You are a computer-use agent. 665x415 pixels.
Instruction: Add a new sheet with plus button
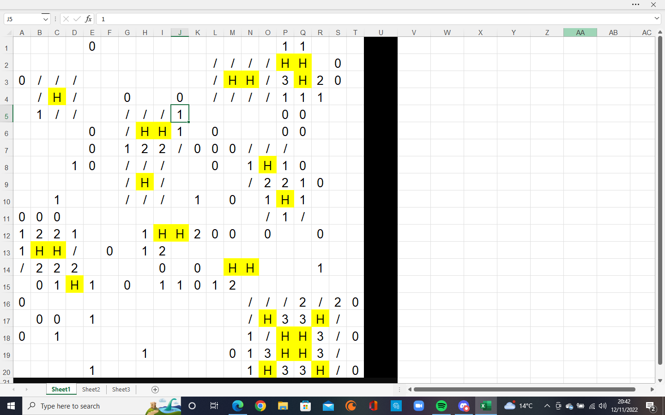coord(155,390)
